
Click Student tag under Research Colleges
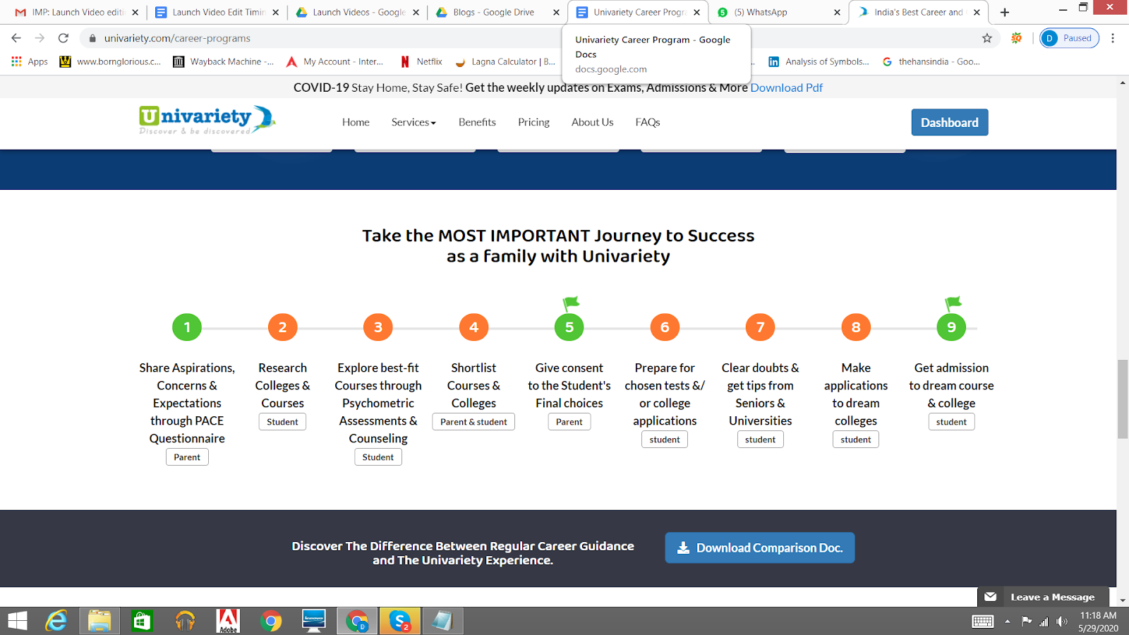coord(282,422)
